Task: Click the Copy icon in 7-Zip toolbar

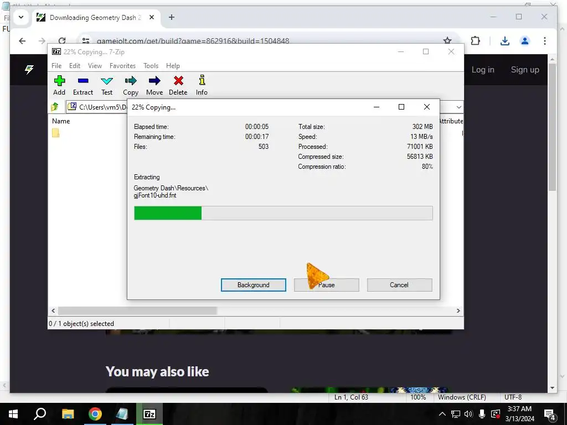Action: (x=131, y=85)
